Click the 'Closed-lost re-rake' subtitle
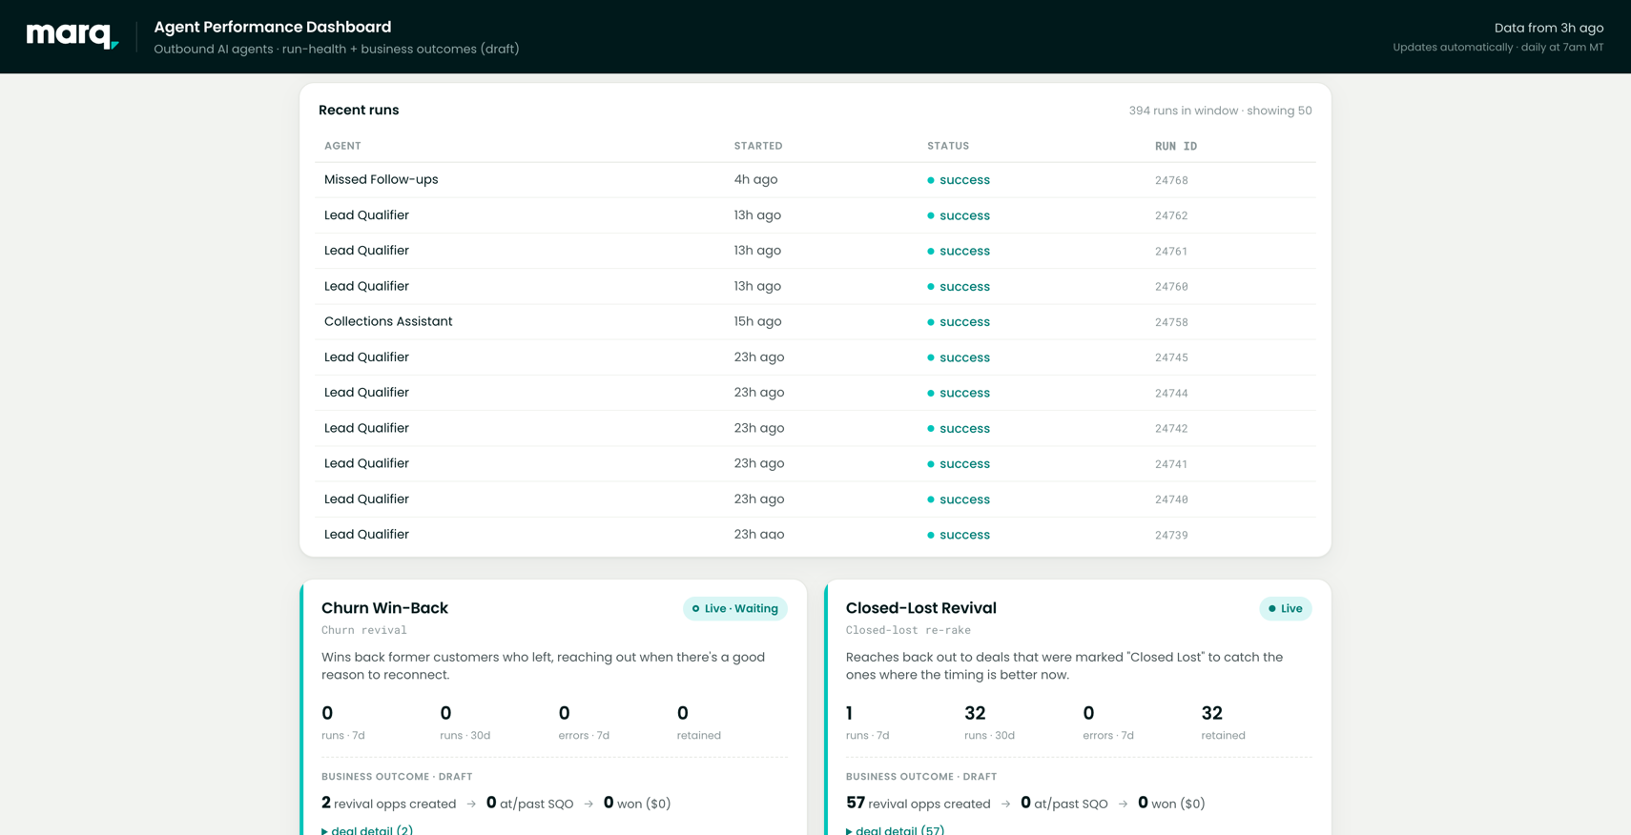Screen dimensions: 1631x835 click(x=908, y=630)
